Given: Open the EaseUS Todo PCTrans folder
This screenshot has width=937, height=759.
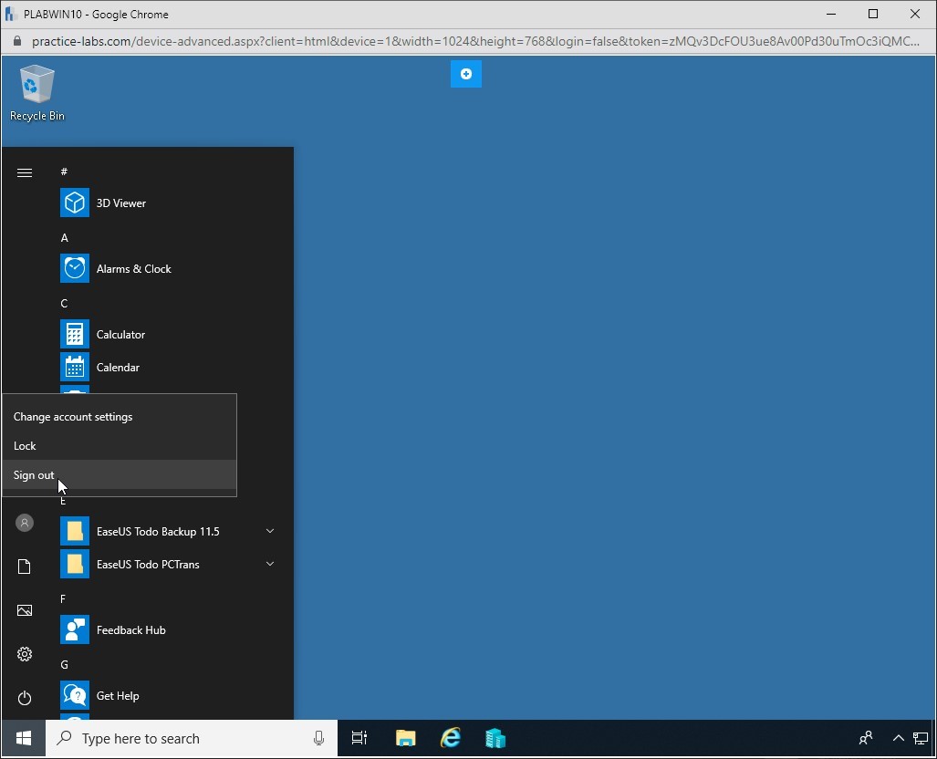Looking at the screenshot, I should (167, 564).
